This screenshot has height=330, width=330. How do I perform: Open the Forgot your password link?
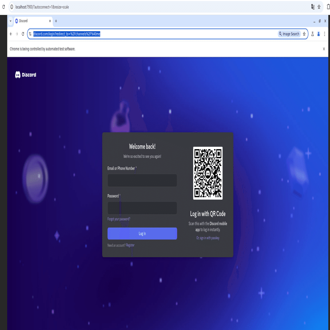point(118,219)
